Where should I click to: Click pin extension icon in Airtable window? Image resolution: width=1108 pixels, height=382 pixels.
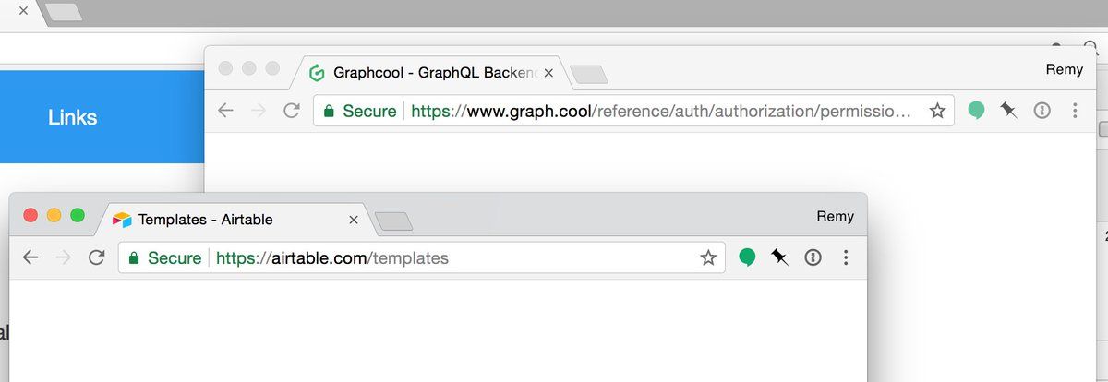tap(780, 257)
